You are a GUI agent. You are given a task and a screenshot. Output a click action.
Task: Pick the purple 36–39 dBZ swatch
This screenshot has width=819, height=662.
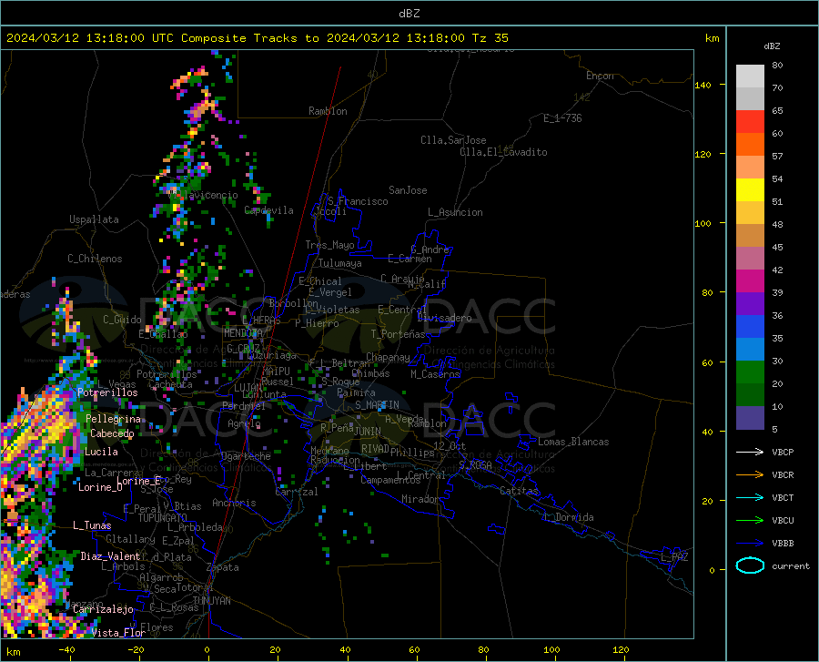point(750,304)
